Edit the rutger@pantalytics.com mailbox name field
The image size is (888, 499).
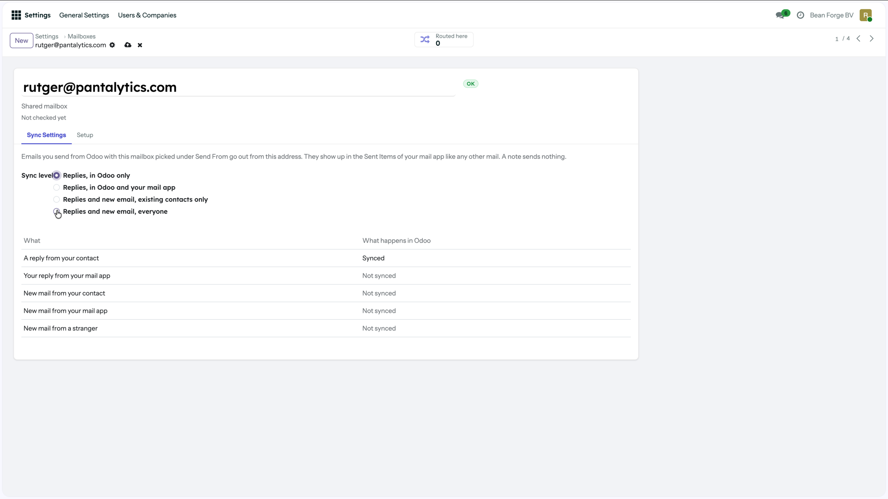(238, 87)
